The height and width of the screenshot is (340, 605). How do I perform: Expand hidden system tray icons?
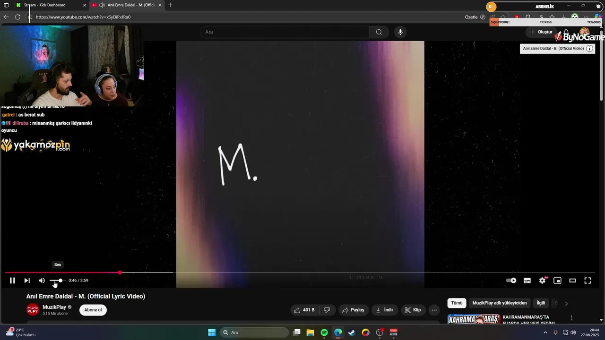pyautogui.click(x=545, y=332)
